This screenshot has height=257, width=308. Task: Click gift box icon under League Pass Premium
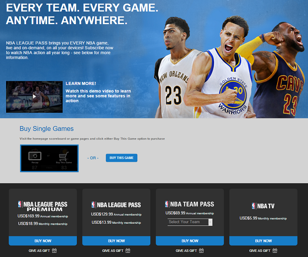54,251
